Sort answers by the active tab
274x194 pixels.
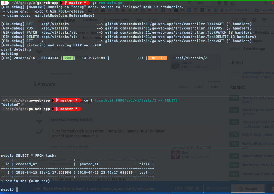coord(183,86)
